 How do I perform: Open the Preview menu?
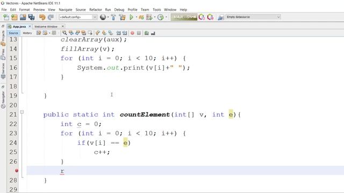tap(39, 10)
